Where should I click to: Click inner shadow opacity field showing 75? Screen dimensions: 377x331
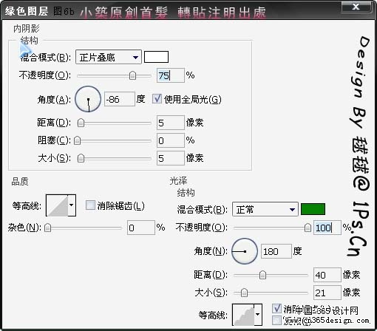[170, 75]
